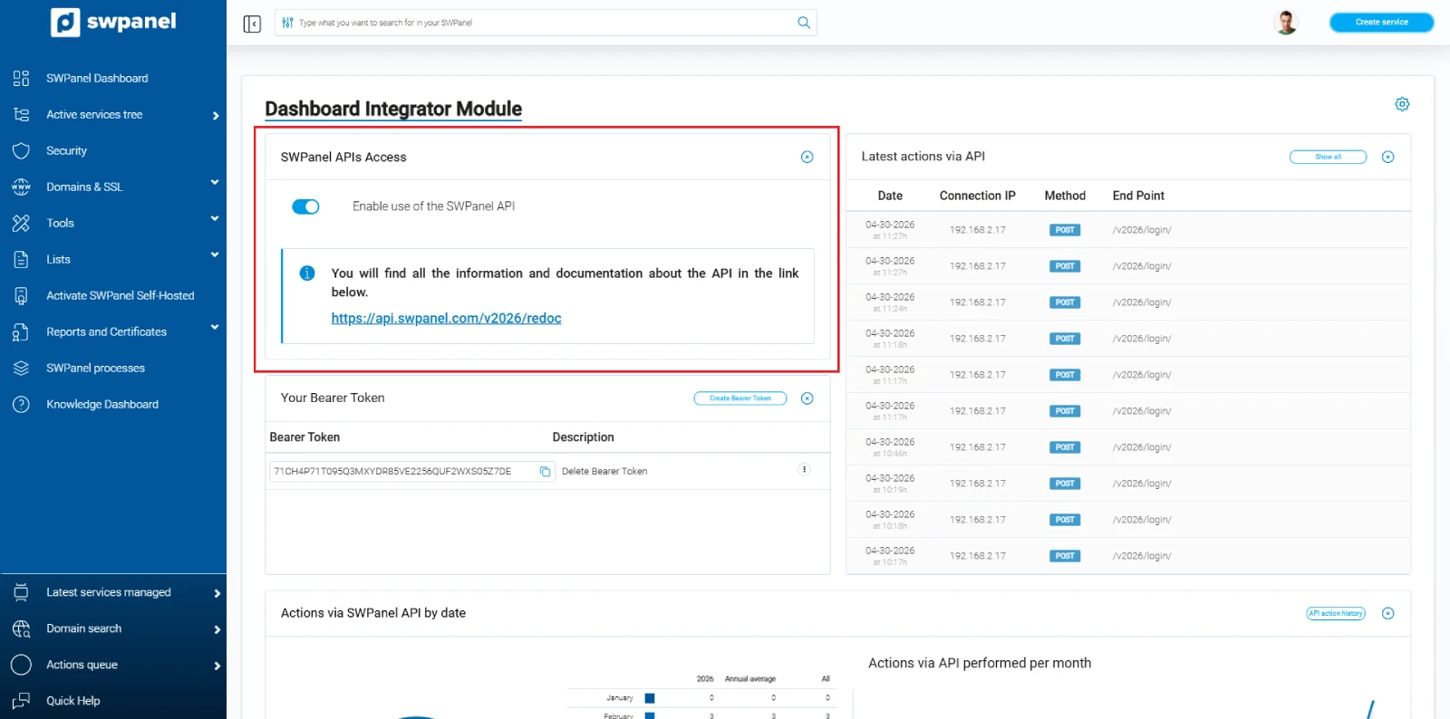Click Delete Bearer Token description text
Image resolution: width=1450 pixels, height=719 pixels.
pyautogui.click(x=604, y=472)
